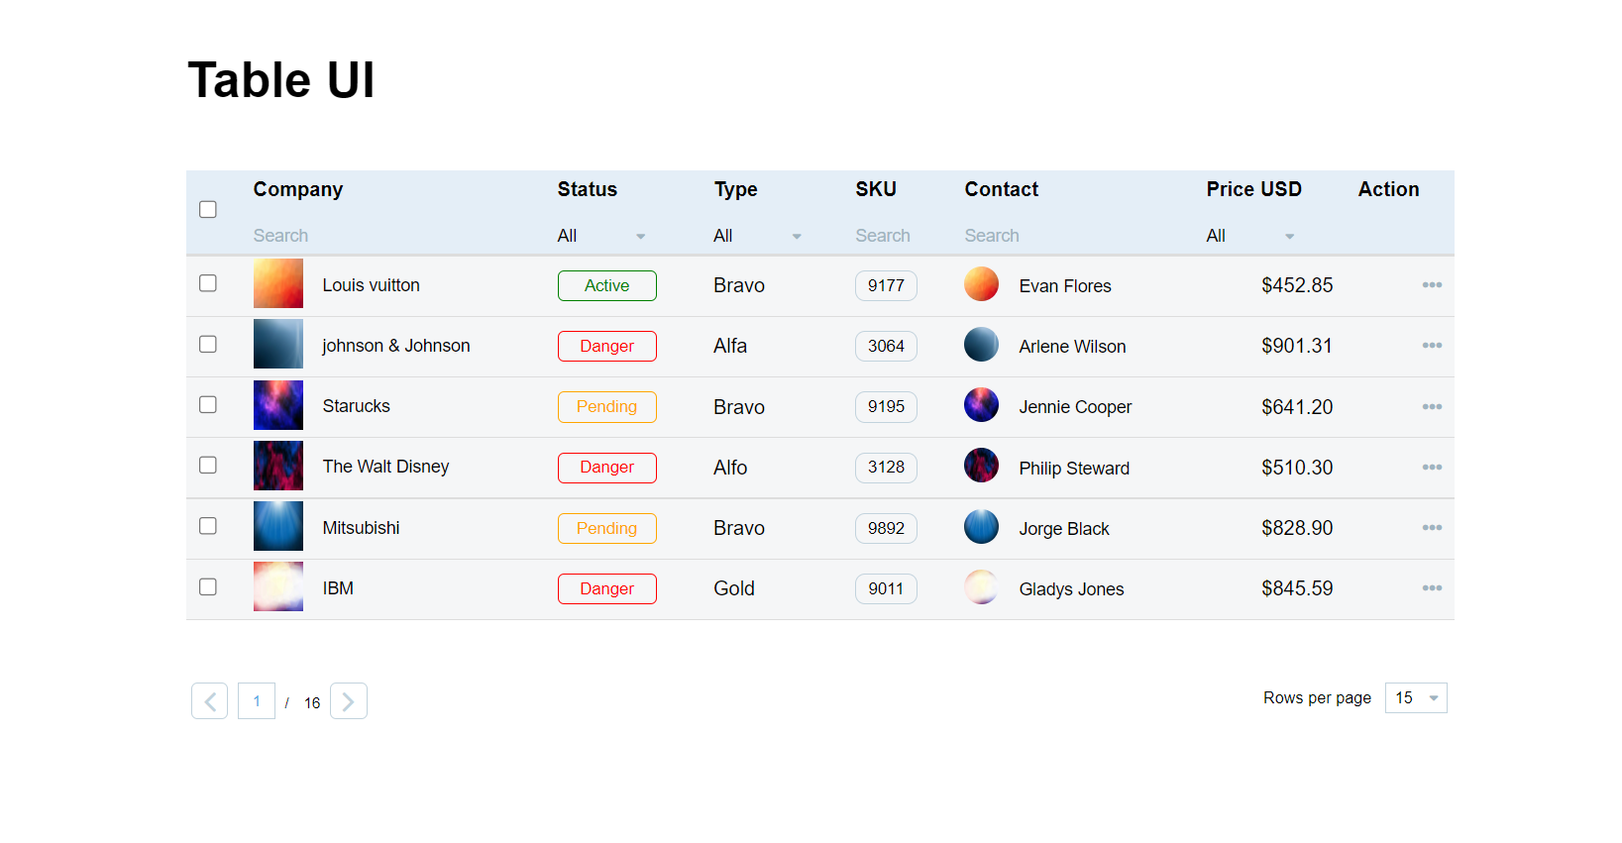Viewport: 1622px width, 843px height.
Task: Check the Starucks row checkbox
Action: 208,404
